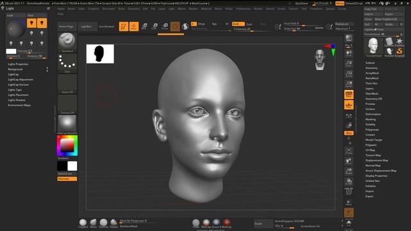Viewport: 411px width, 231px height.
Task: Toggle the Alternate color button
Action: (x=67, y=178)
